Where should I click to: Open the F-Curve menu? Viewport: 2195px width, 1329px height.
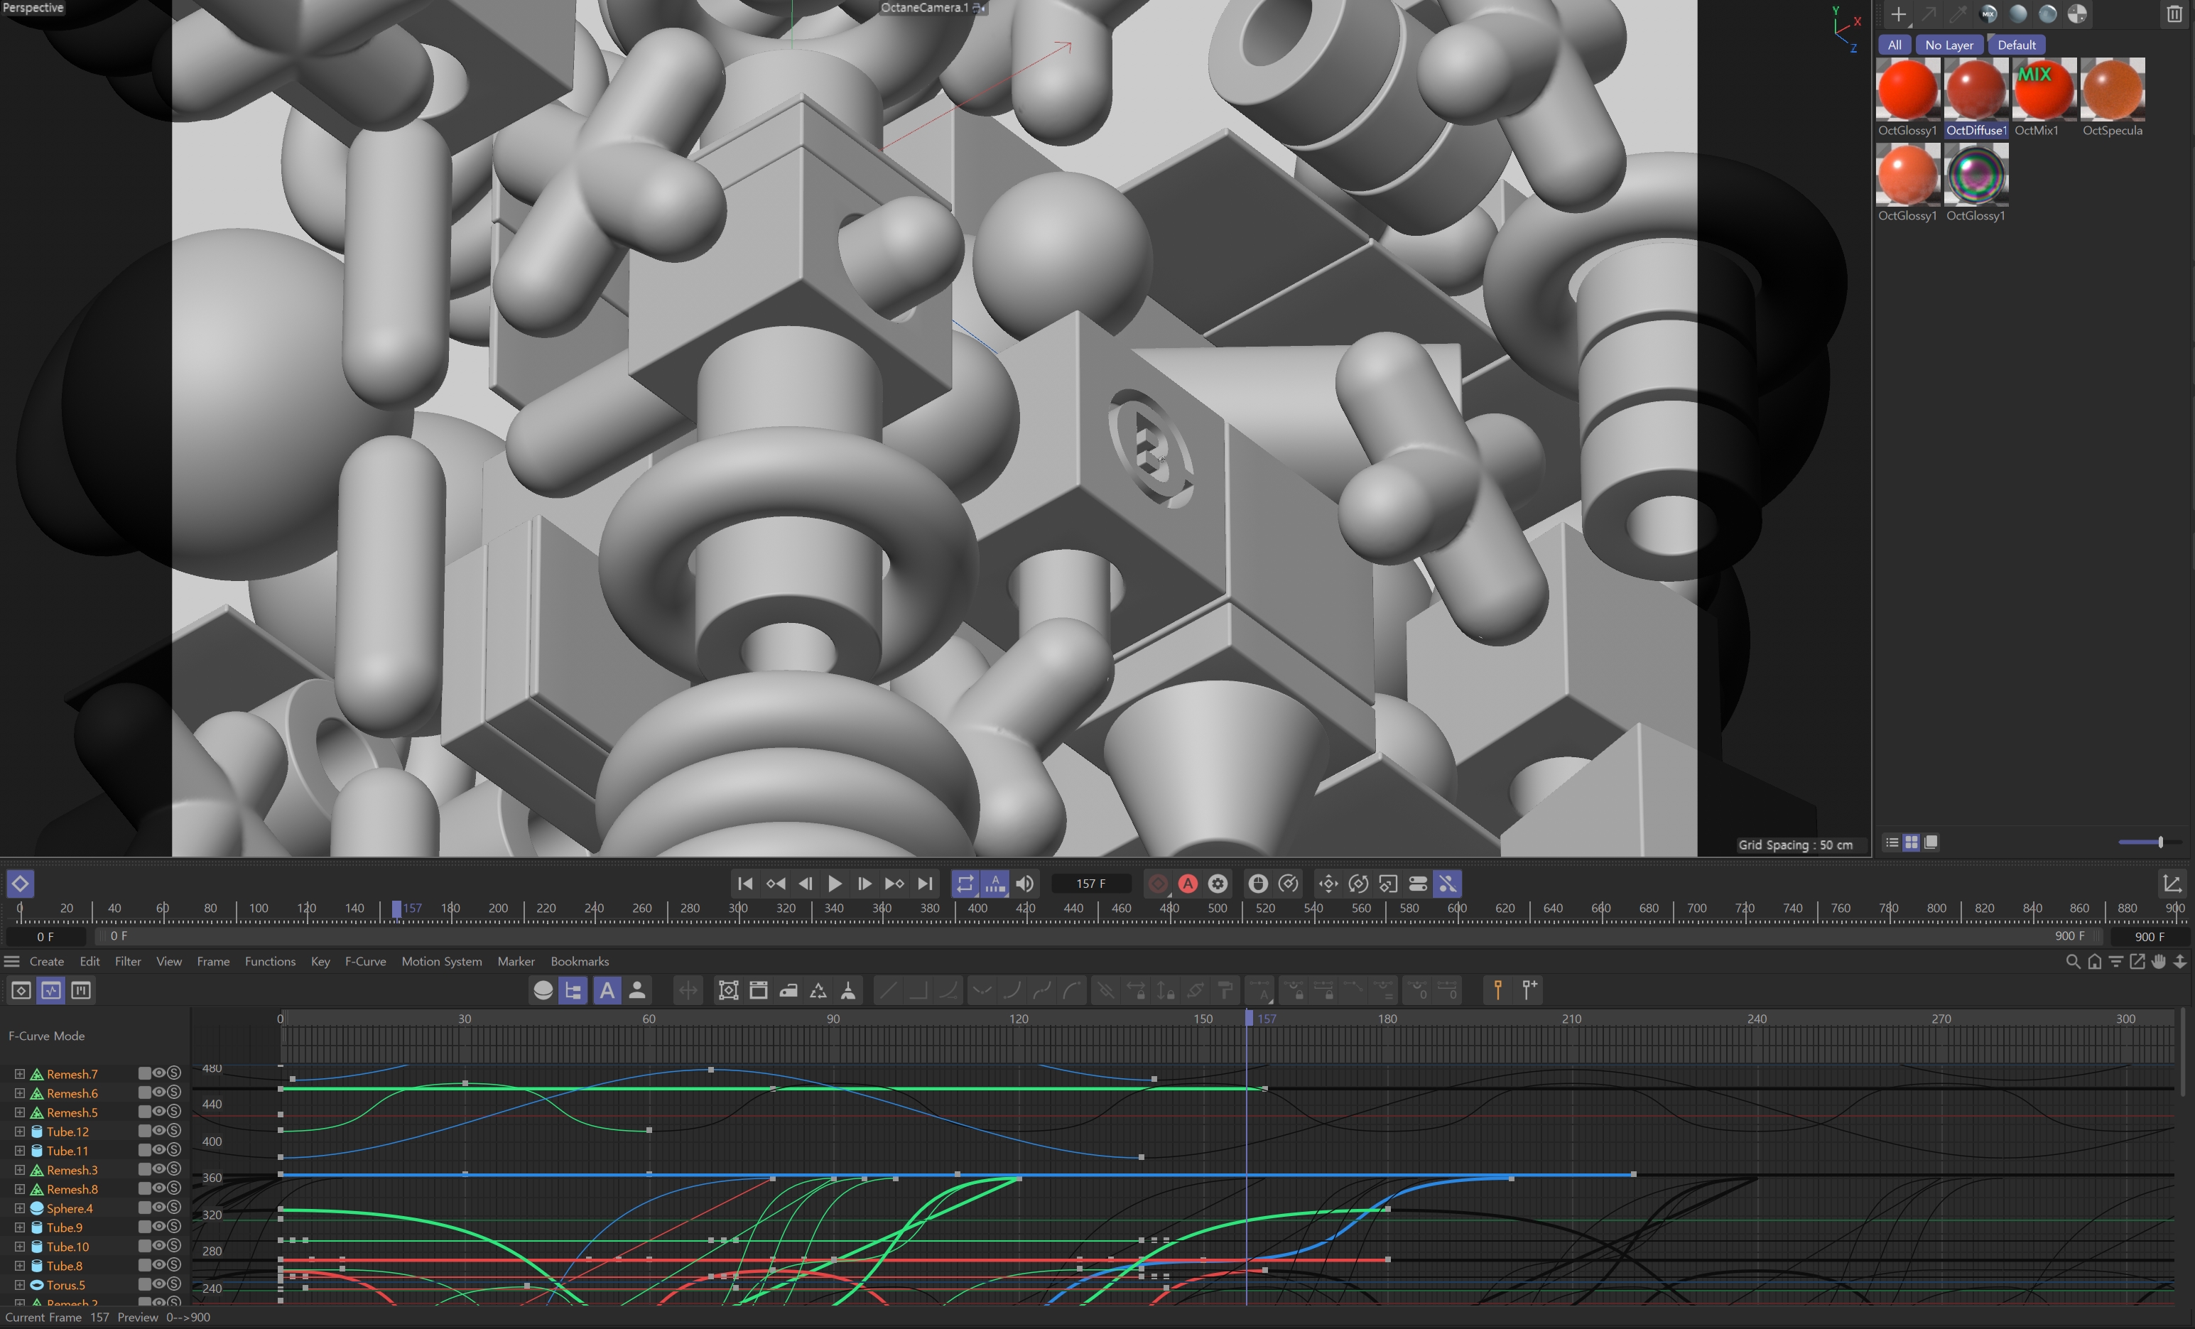[365, 961]
